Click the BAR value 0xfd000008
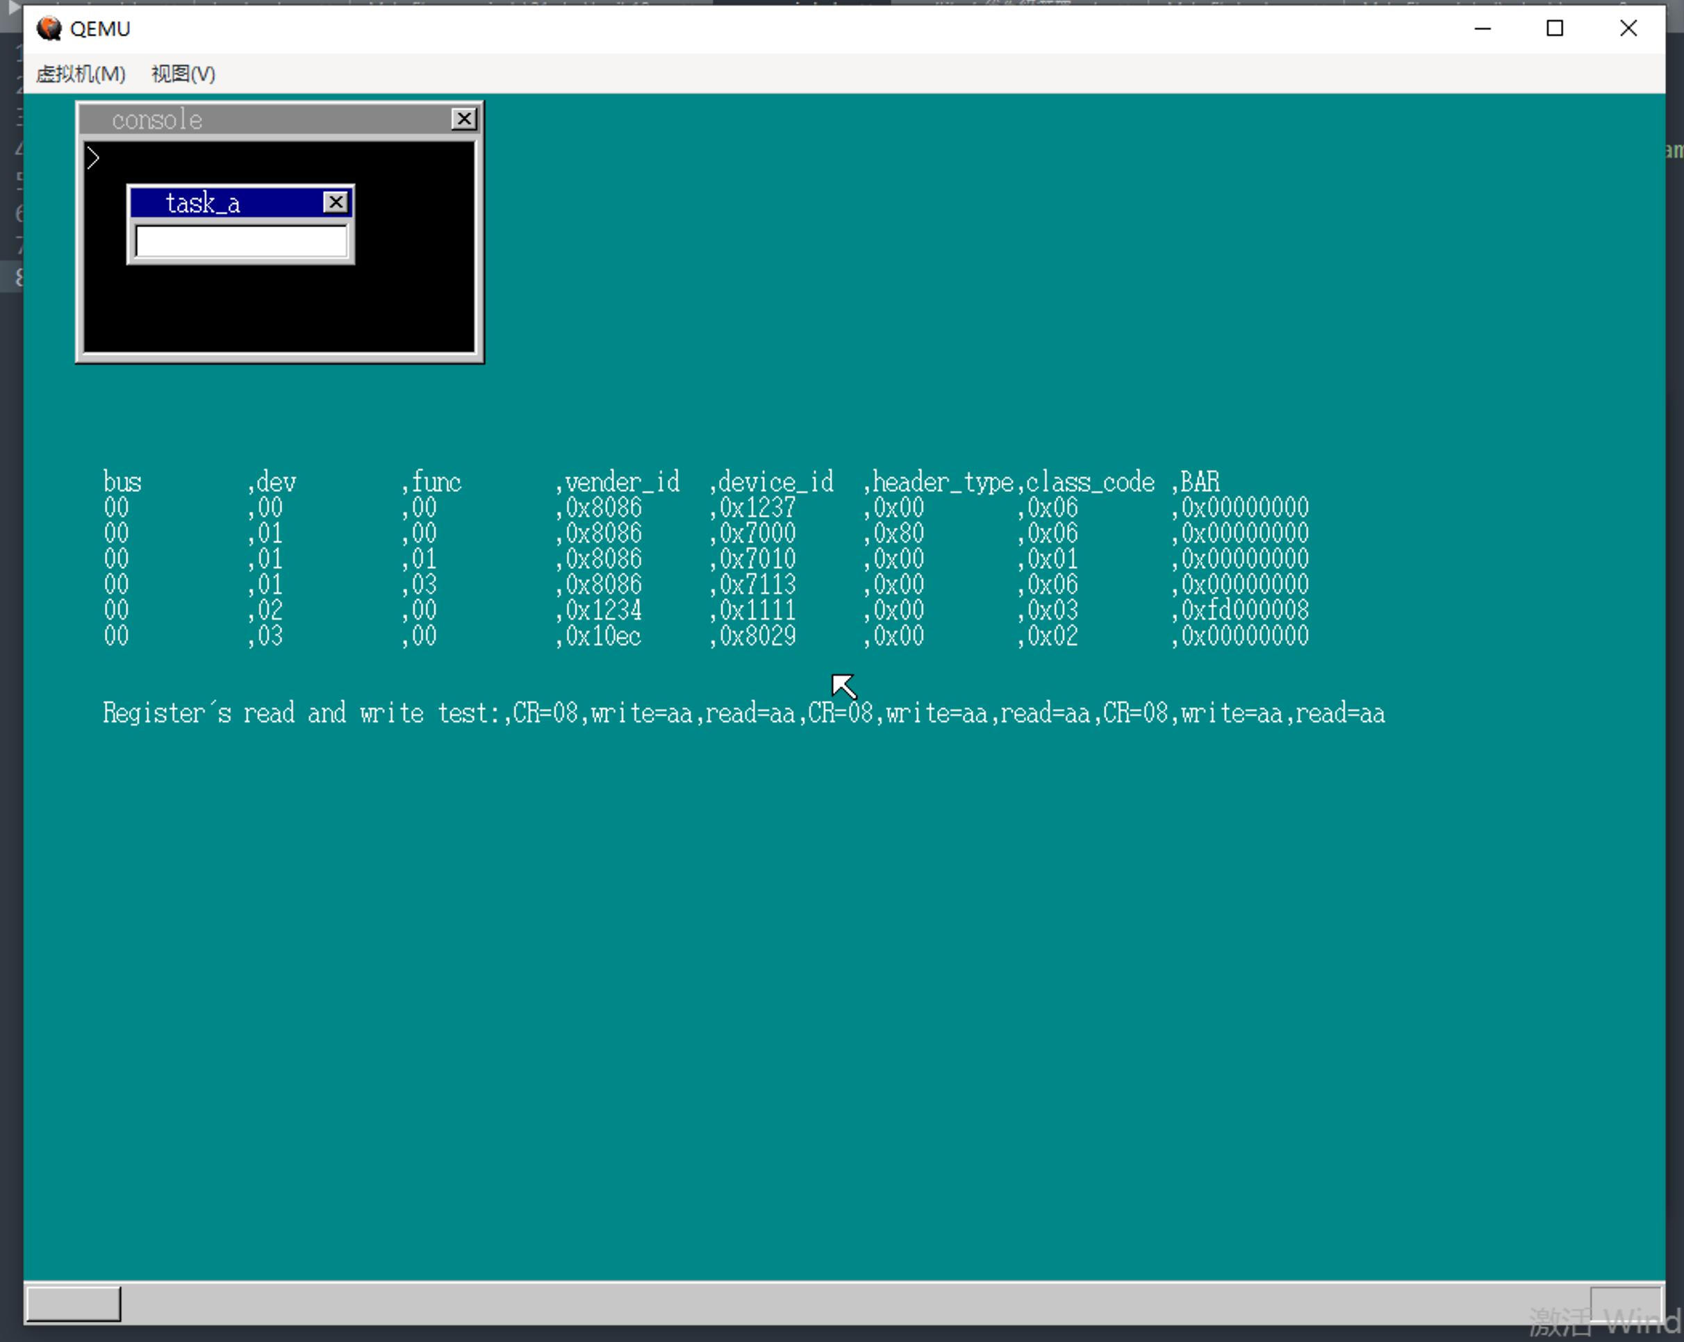 [1244, 610]
